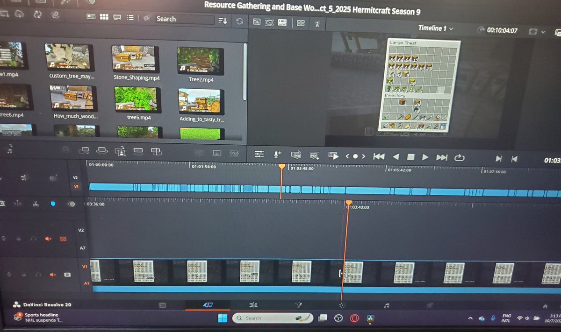561x332 pixels.
Task: Click the jog wheel dot control
Action: point(355,156)
